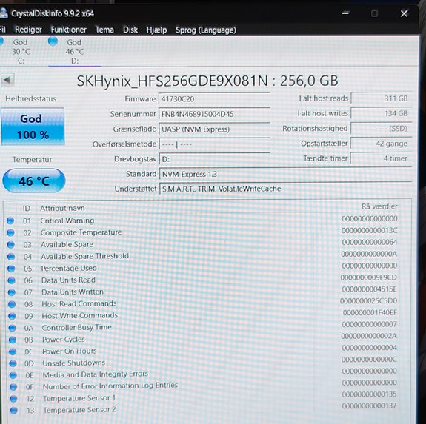Click the Serienummer field
426x424 pixels.
214,114
